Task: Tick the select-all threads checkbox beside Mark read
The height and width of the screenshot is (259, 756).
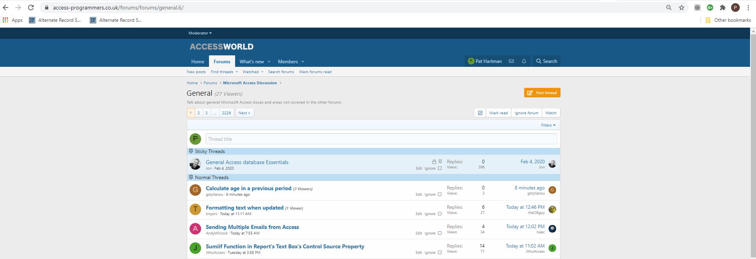Action: 480,113
